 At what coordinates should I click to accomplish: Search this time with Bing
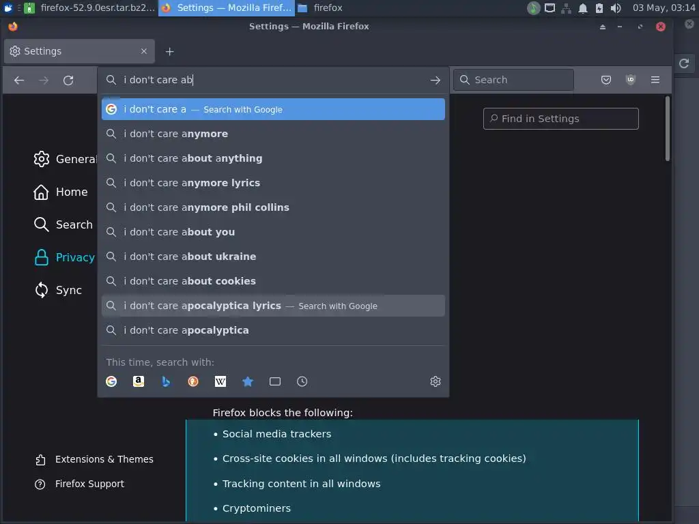pyautogui.click(x=166, y=381)
